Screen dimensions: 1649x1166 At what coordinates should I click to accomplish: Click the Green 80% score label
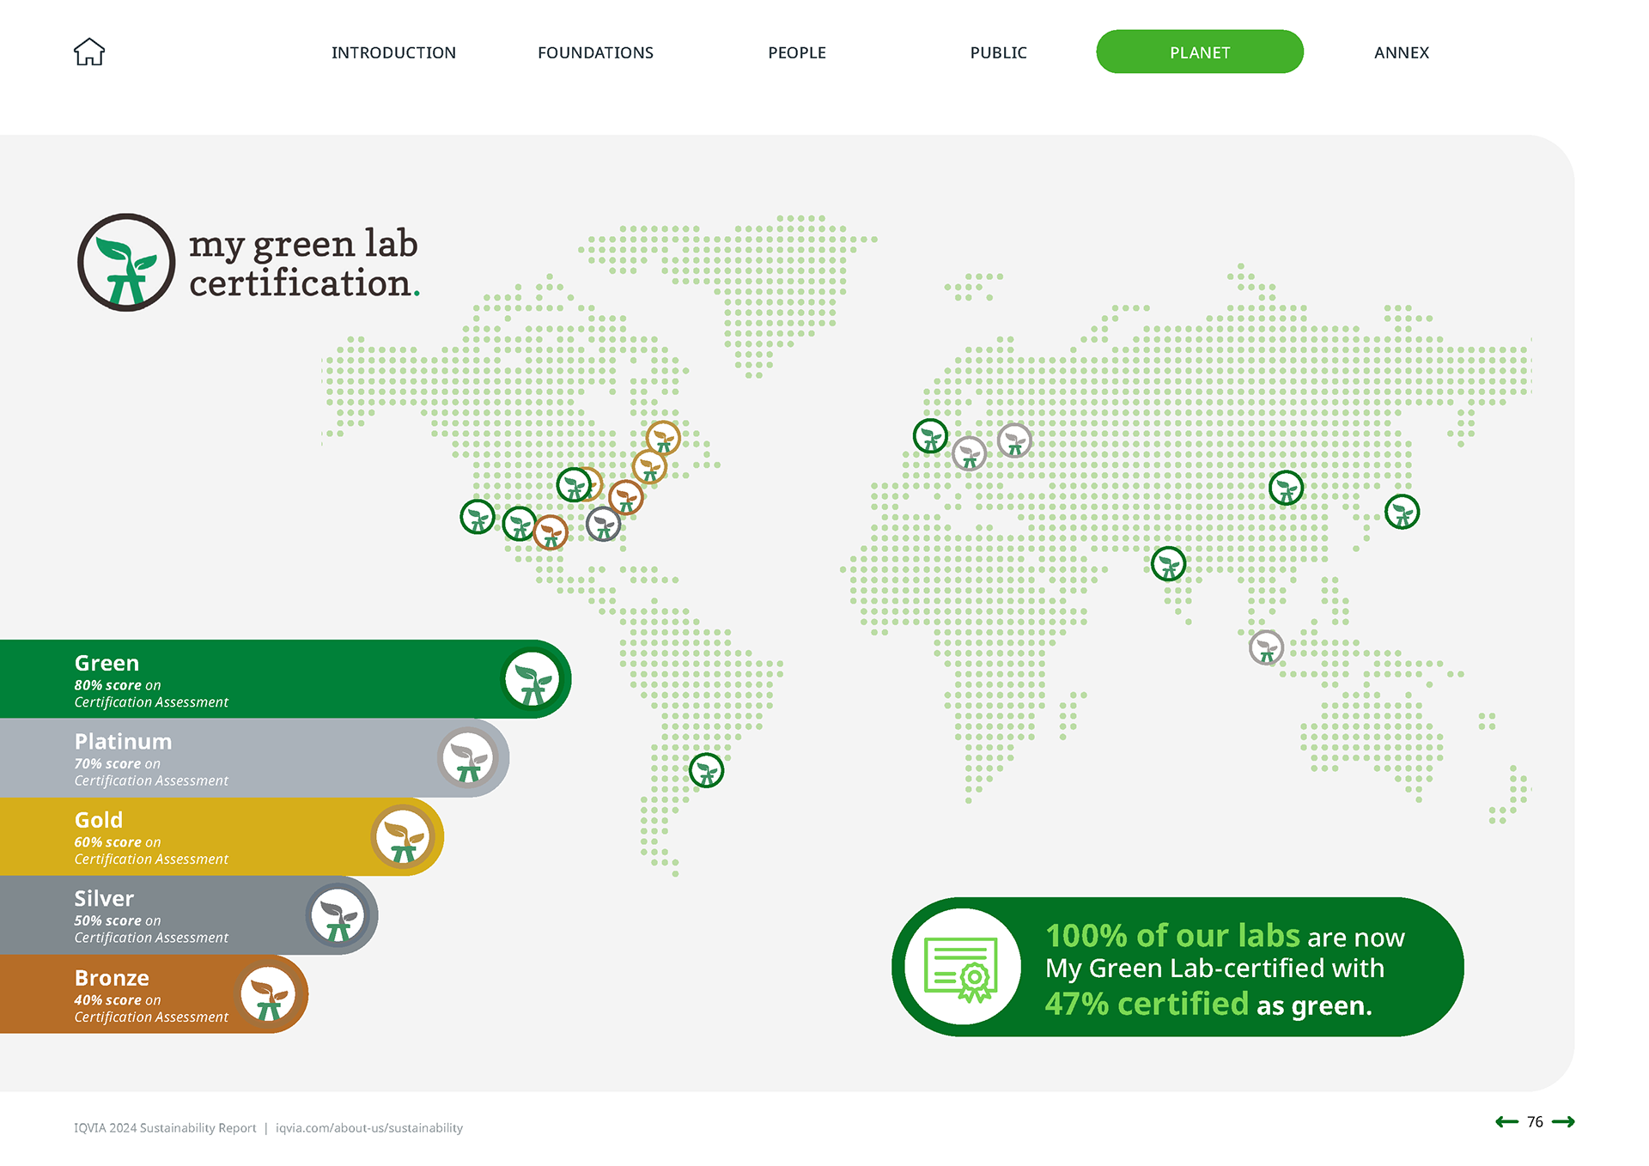(151, 682)
